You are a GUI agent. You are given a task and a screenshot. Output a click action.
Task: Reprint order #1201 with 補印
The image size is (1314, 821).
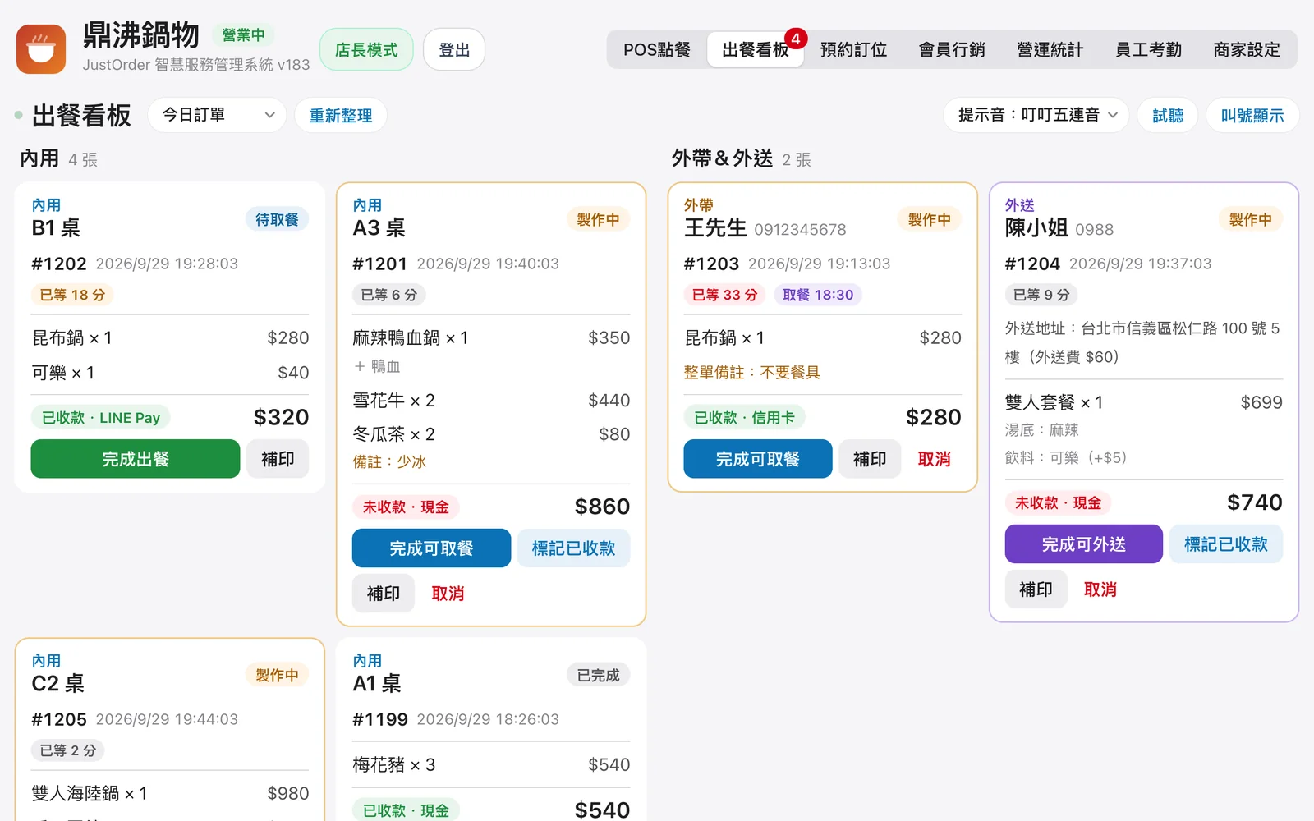pyautogui.click(x=384, y=593)
